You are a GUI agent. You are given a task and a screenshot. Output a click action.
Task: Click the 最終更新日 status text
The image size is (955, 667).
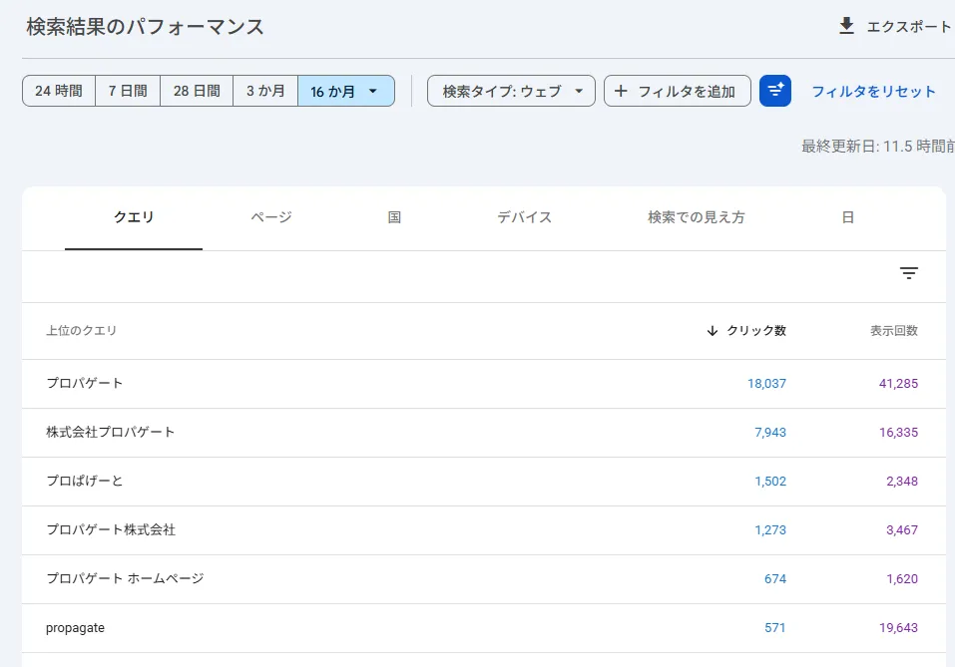pos(877,146)
